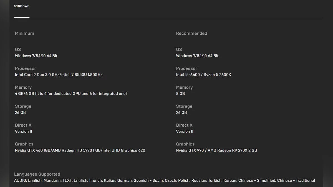Click the Storage label under Minimum

click(x=23, y=106)
